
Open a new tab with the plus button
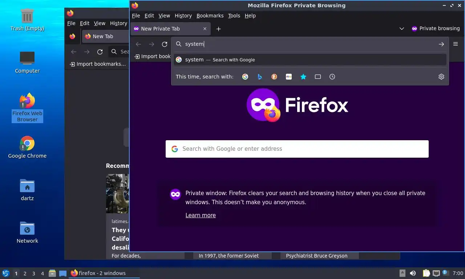[x=218, y=29]
